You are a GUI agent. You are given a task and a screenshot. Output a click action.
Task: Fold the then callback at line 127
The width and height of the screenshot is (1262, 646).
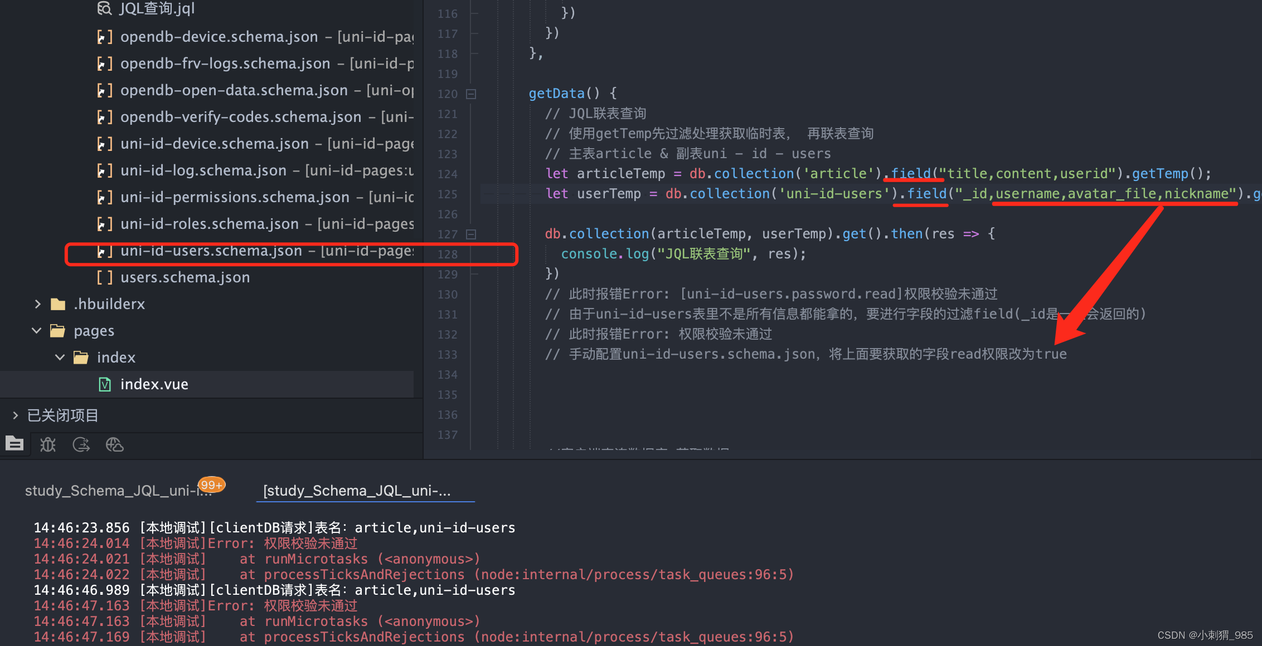[471, 234]
